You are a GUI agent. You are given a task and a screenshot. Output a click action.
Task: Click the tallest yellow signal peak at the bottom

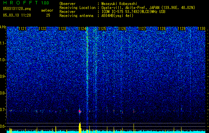(x=80, y=128)
